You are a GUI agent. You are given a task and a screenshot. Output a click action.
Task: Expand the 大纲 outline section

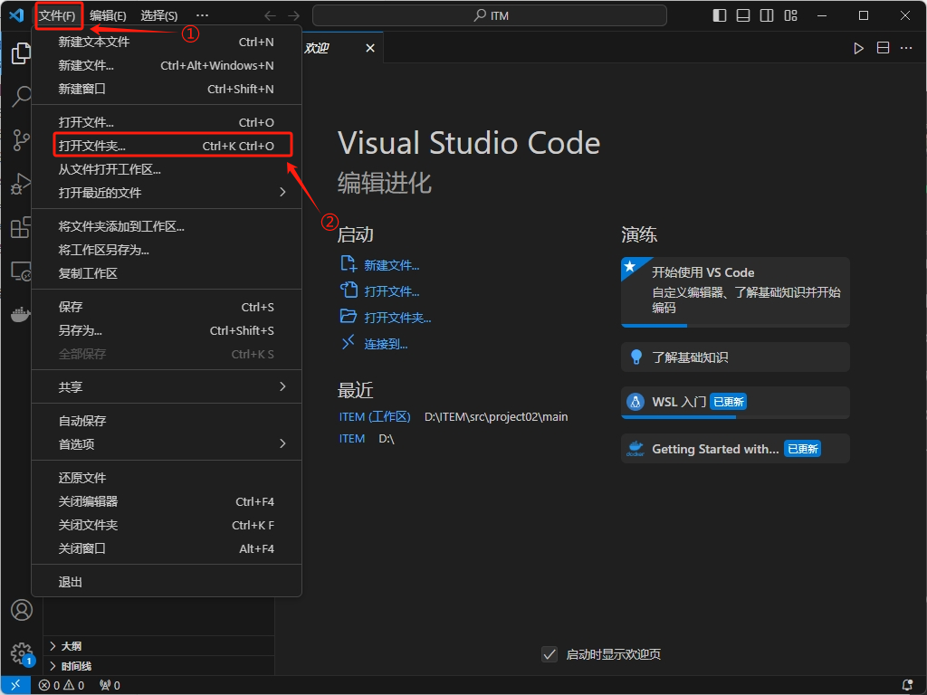pos(158,646)
